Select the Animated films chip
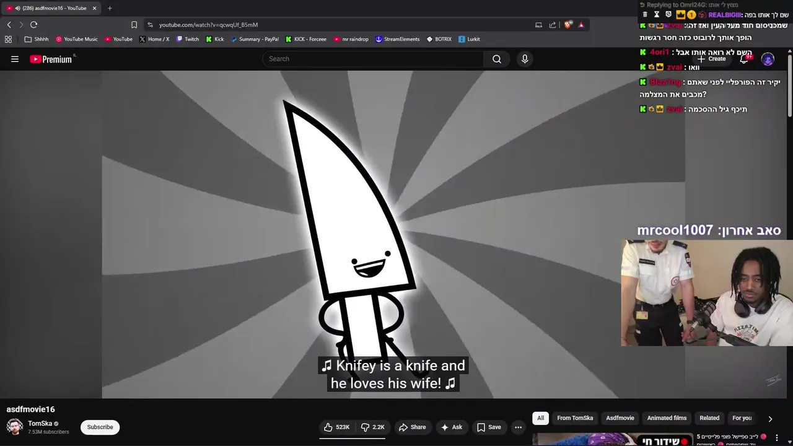Image resolution: width=793 pixels, height=446 pixels. (x=667, y=418)
